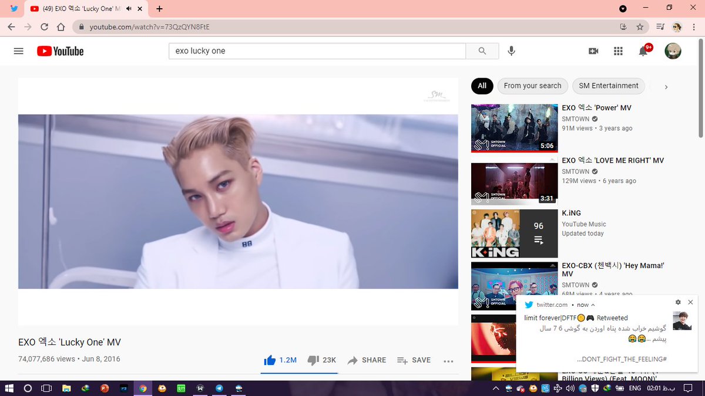Click the SHARE button
Image resolution: width=705 pixels, height=396 pixels.
tap(367, 360)
